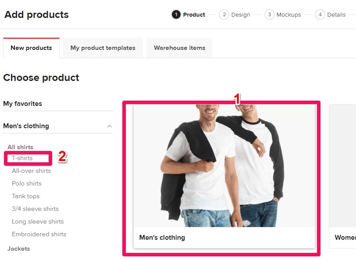Open Long sleeve shirts category
356x259 pixels.
[x=38, y=221]
